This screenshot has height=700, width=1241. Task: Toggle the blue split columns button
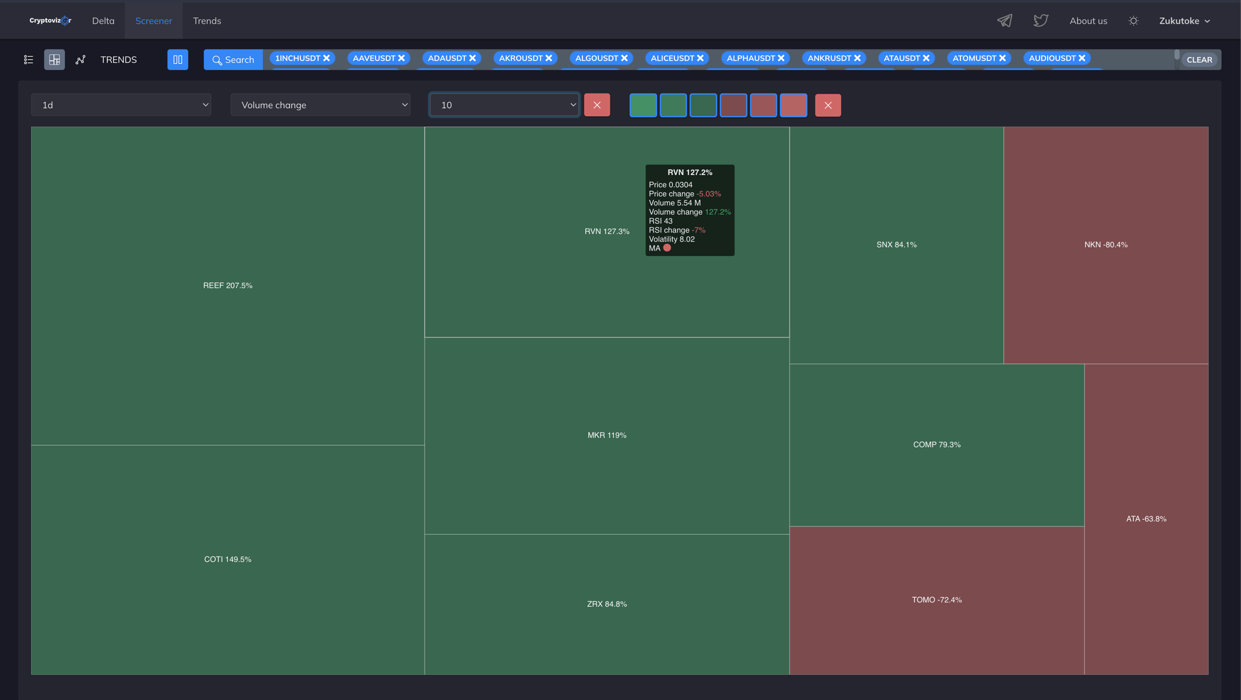point(178,60)
